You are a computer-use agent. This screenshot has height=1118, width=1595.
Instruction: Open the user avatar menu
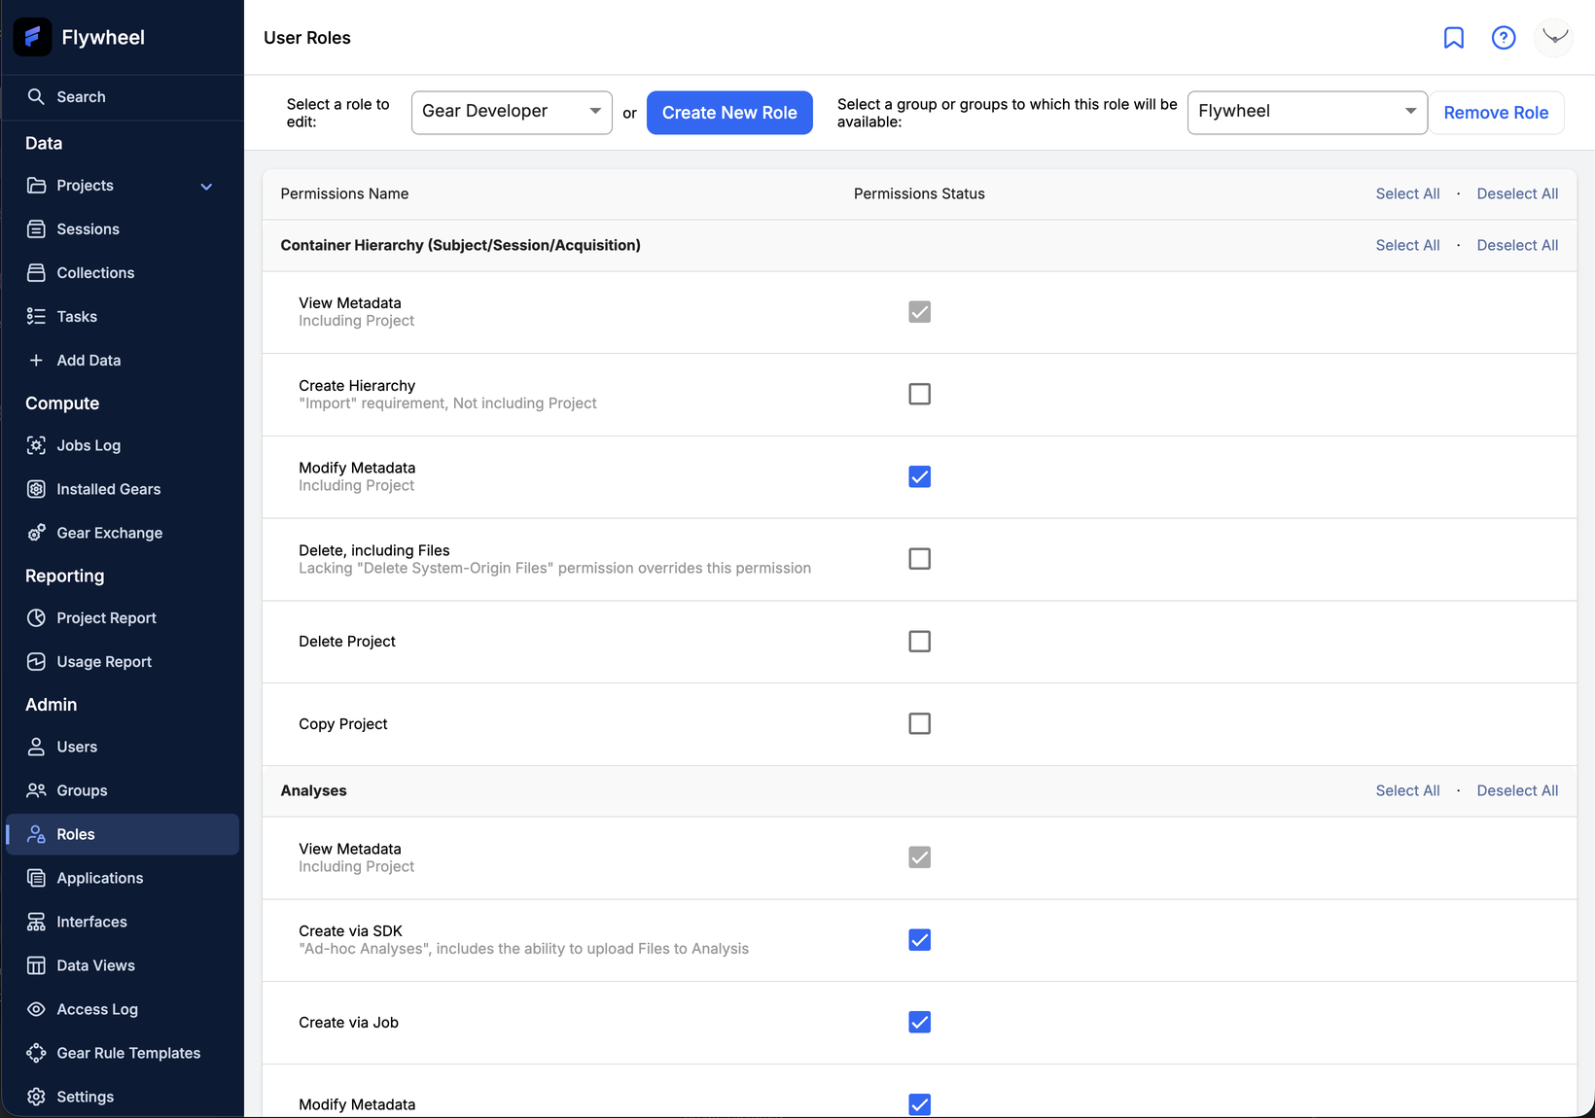(1554, 37)
